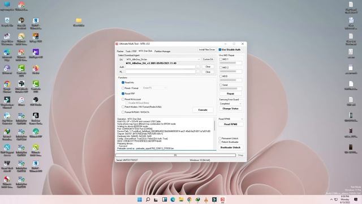Select the MTK One Click tab
The width and height of the screenshot is (362, 204).
point(145,51)
